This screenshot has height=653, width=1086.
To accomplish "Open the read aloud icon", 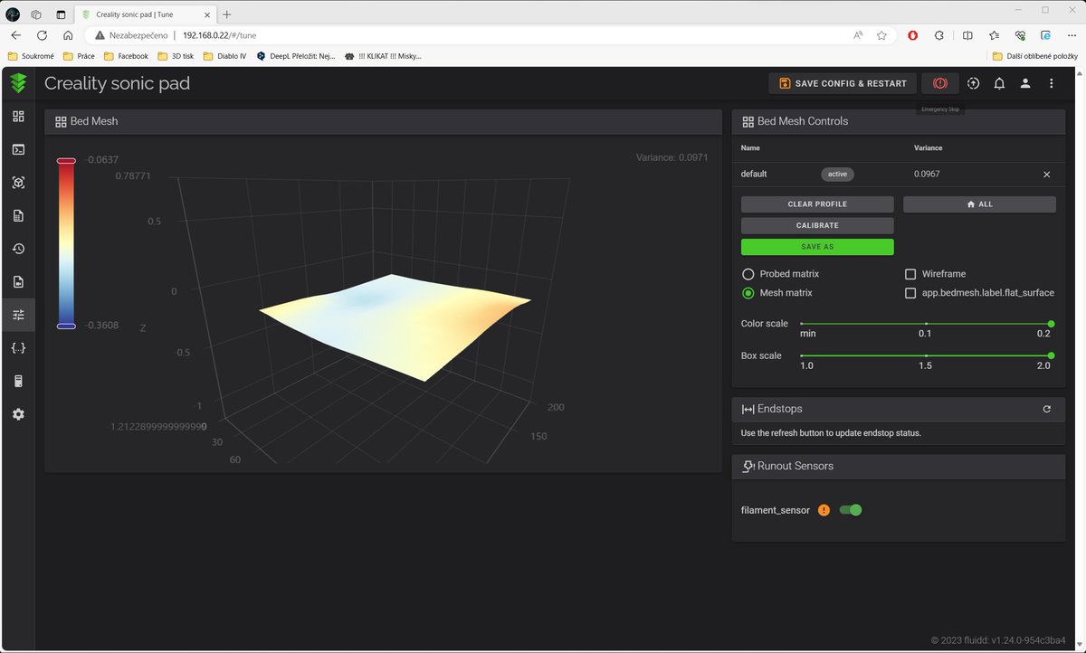I will click(x=857, y=35).
